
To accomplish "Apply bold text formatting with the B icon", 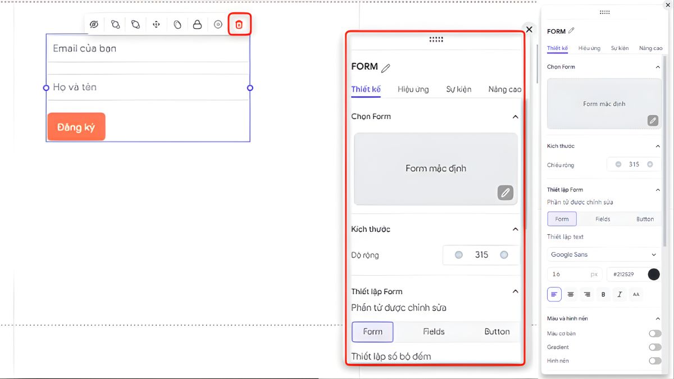I will coord(603,294).
